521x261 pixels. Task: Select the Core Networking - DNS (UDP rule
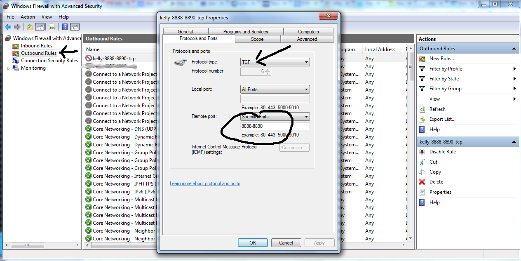pos(120,129)
